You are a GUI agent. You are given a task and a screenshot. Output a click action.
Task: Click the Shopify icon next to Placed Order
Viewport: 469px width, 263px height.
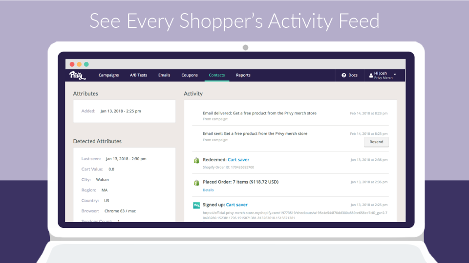[x=196, y=183]
